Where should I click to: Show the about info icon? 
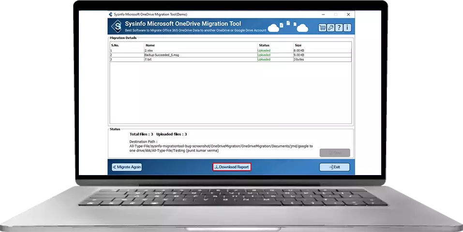(347, 27)
